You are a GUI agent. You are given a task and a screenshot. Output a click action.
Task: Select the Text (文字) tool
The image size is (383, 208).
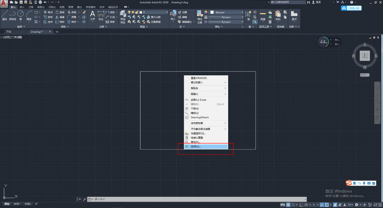click(93, 15)
